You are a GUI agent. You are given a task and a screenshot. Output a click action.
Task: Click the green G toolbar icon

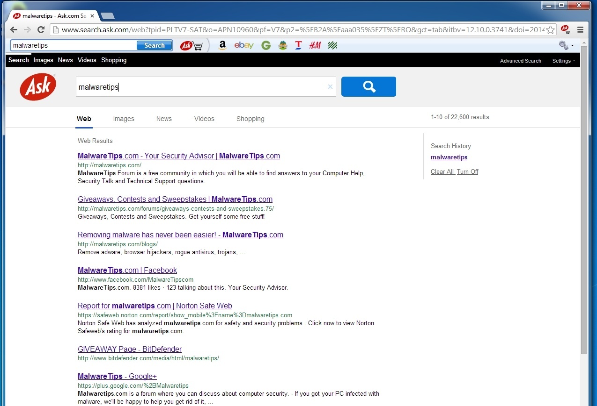pos(266,45)
